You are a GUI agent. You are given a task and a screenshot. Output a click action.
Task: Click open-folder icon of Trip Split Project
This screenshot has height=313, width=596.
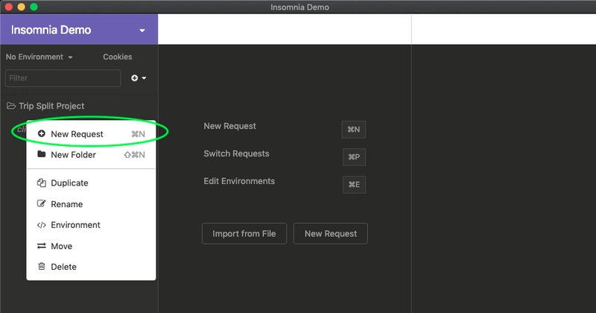pyautogui.click(x=11, y=106)
